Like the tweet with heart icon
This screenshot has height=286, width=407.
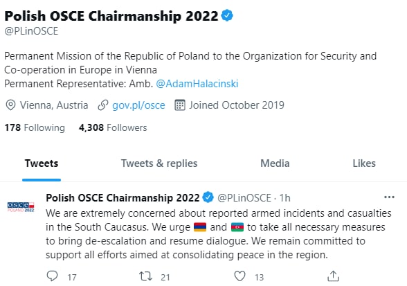tap(239, 276)
